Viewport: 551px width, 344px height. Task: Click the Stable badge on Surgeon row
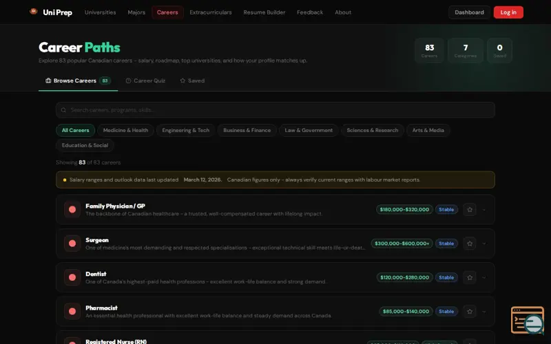coord(446,244)
